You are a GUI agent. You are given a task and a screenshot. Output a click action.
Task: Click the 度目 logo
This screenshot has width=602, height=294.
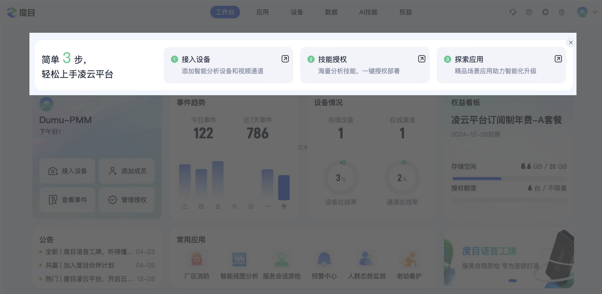21,12
